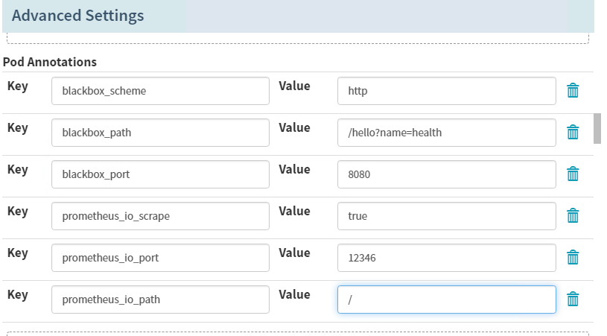Delete the blackbox_path annotation row
607x336 pixels.
pyautogui.click(x=573, y=133)
